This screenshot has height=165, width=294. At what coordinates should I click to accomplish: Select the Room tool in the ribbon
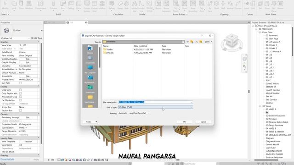158,5
